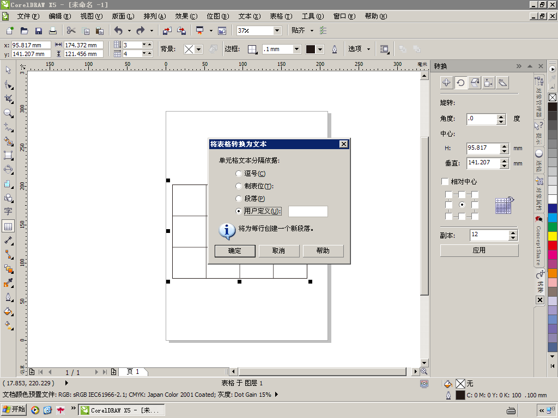
Task: Click the 应用 apply button in docker
Action: point(479,250)
